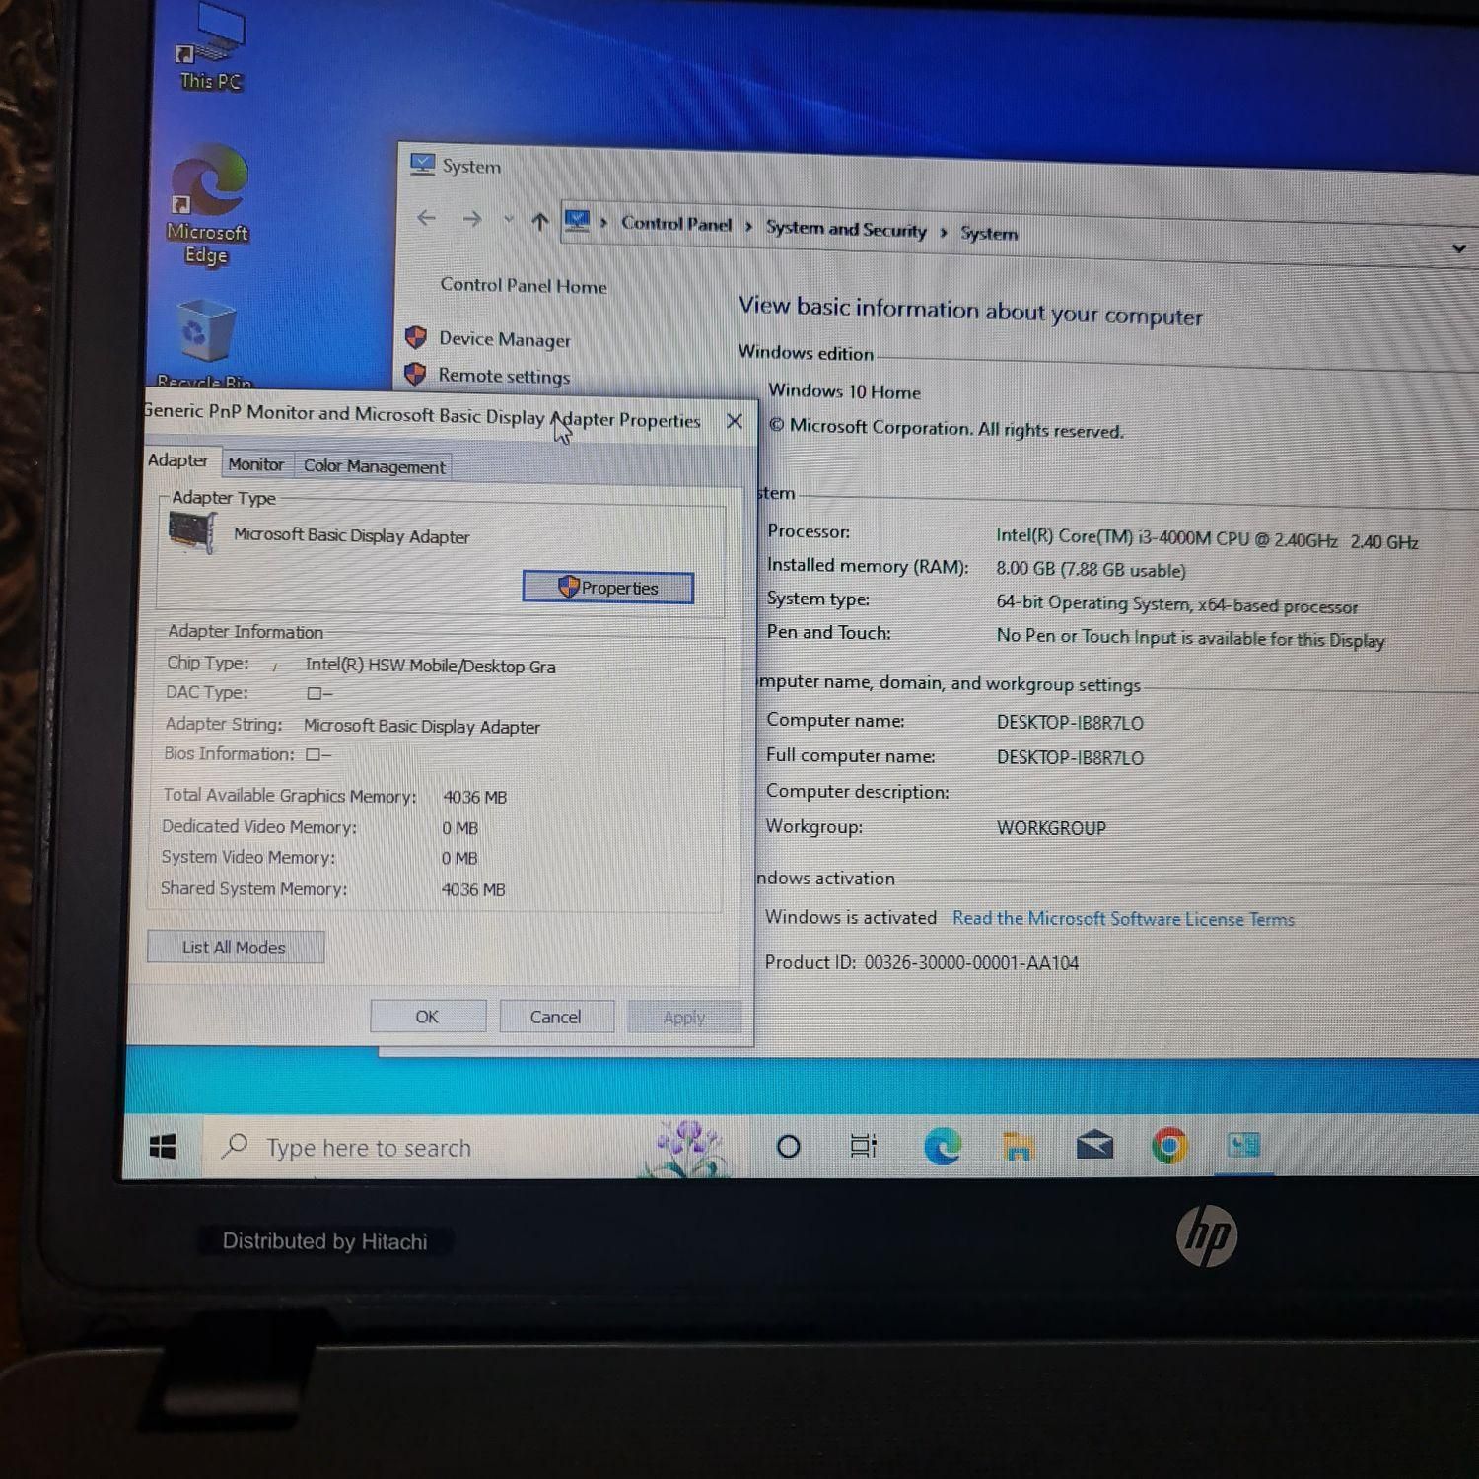Click the System control panel taskbar icon
The width and height of the screenshot is (1479, 1479).
tap(1243, 1145)
